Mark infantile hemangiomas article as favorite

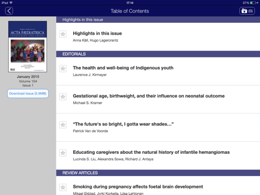pos(63,153)
